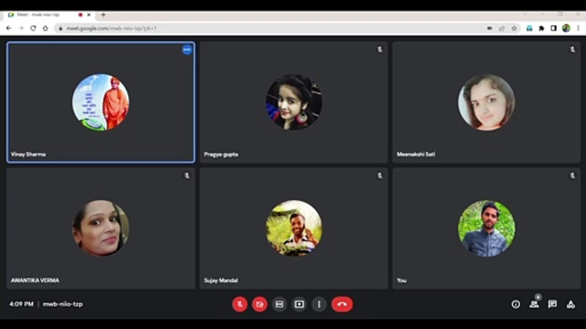
Task: Click the meeting code mwb-nio-tzp
Action: pos(63,304)
